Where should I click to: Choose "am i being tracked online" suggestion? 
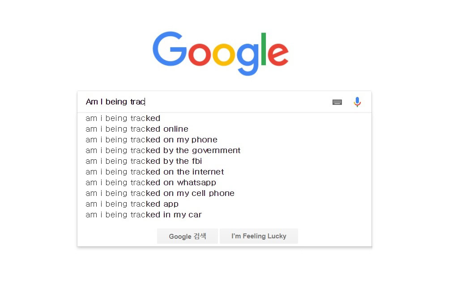tap(137, 129)
